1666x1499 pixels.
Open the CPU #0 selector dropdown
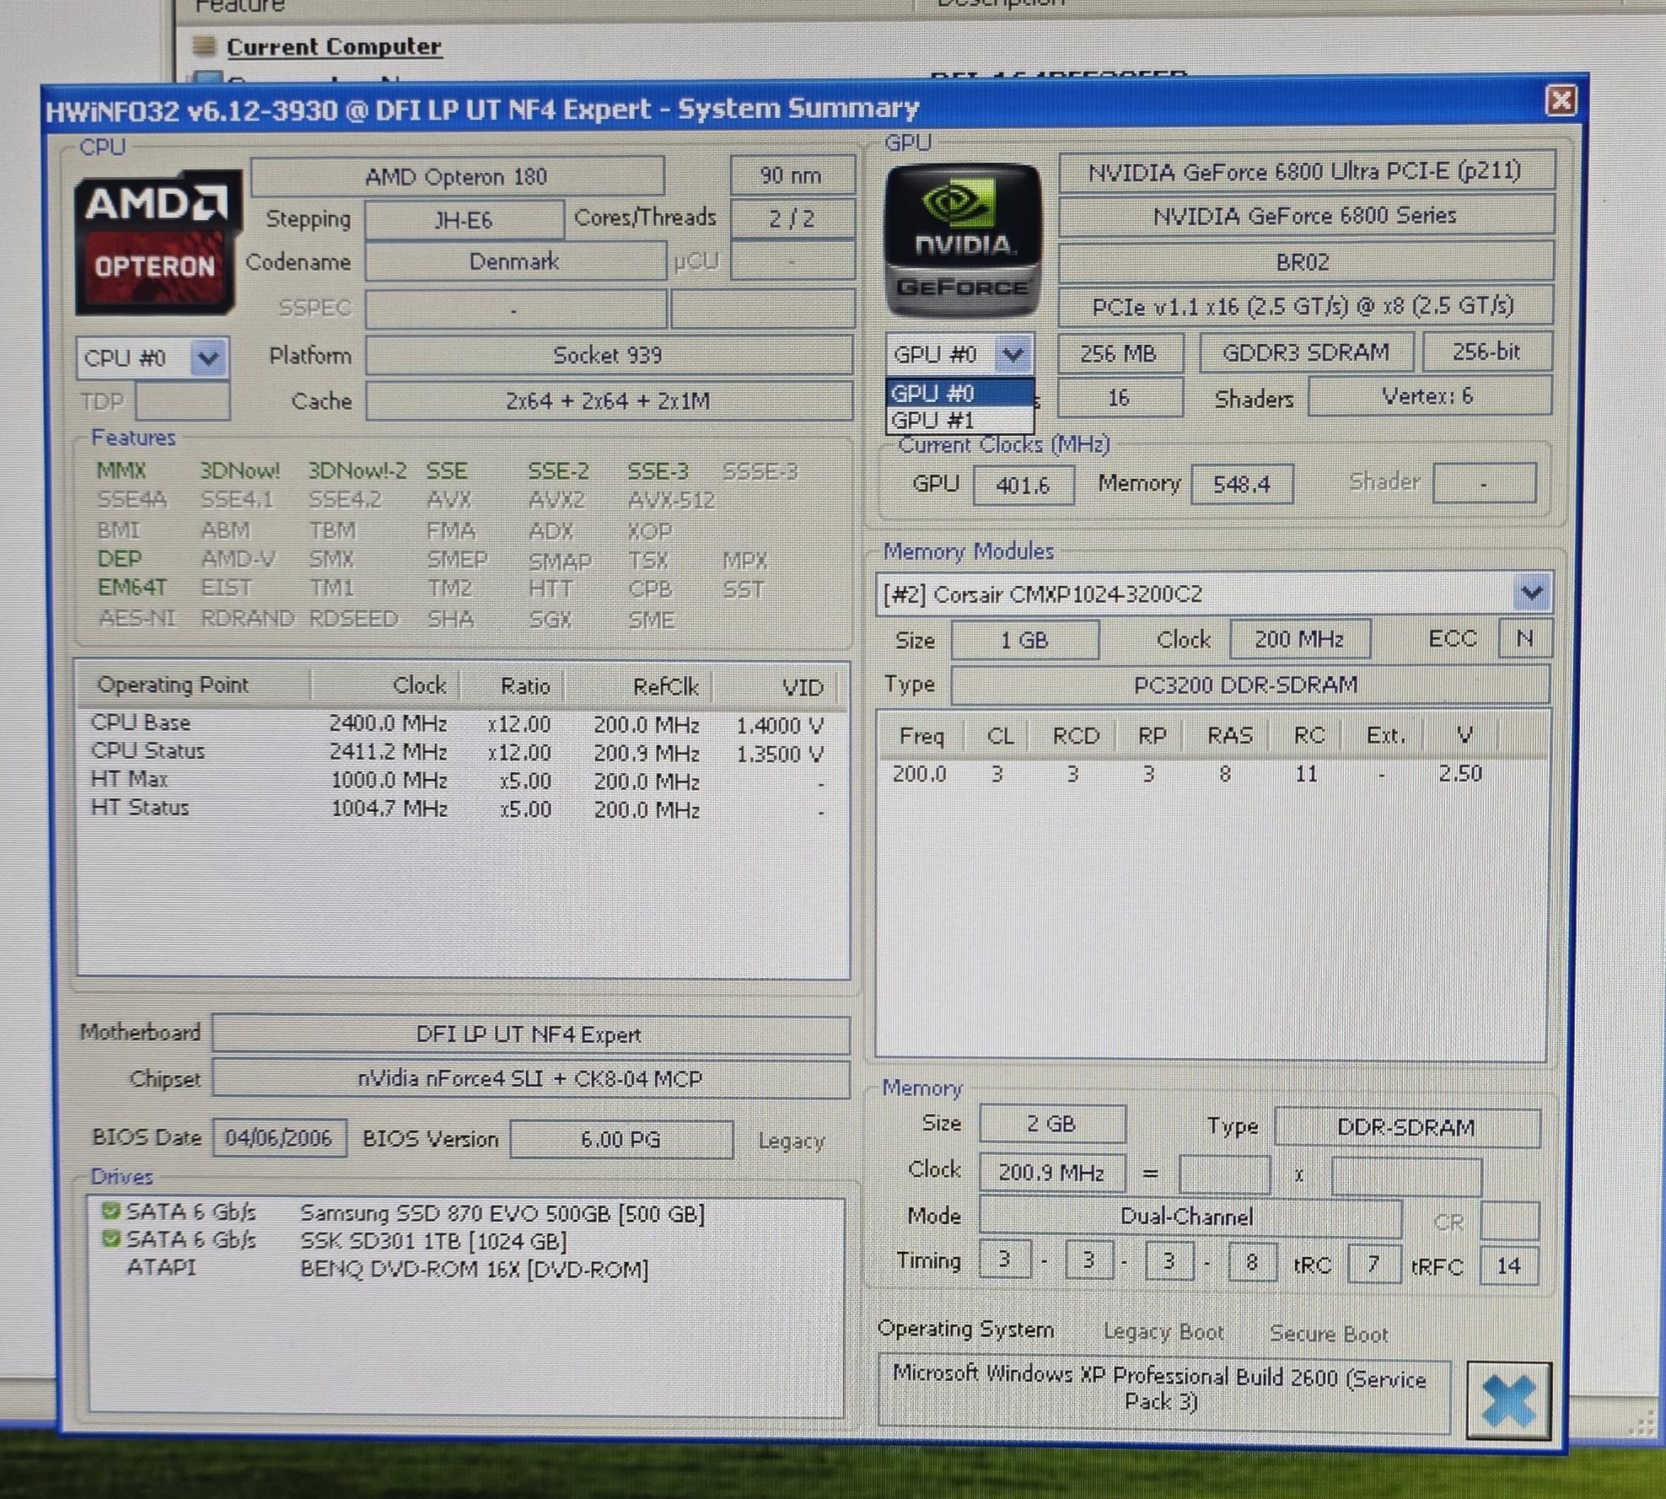(207, 358)
